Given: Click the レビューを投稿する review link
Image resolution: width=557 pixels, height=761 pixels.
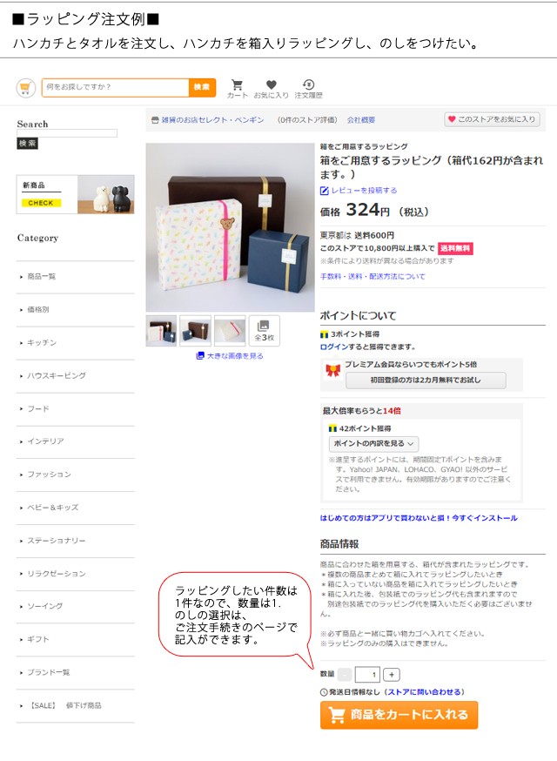Looking at the screenshot, I should click(x=359, y=190).
